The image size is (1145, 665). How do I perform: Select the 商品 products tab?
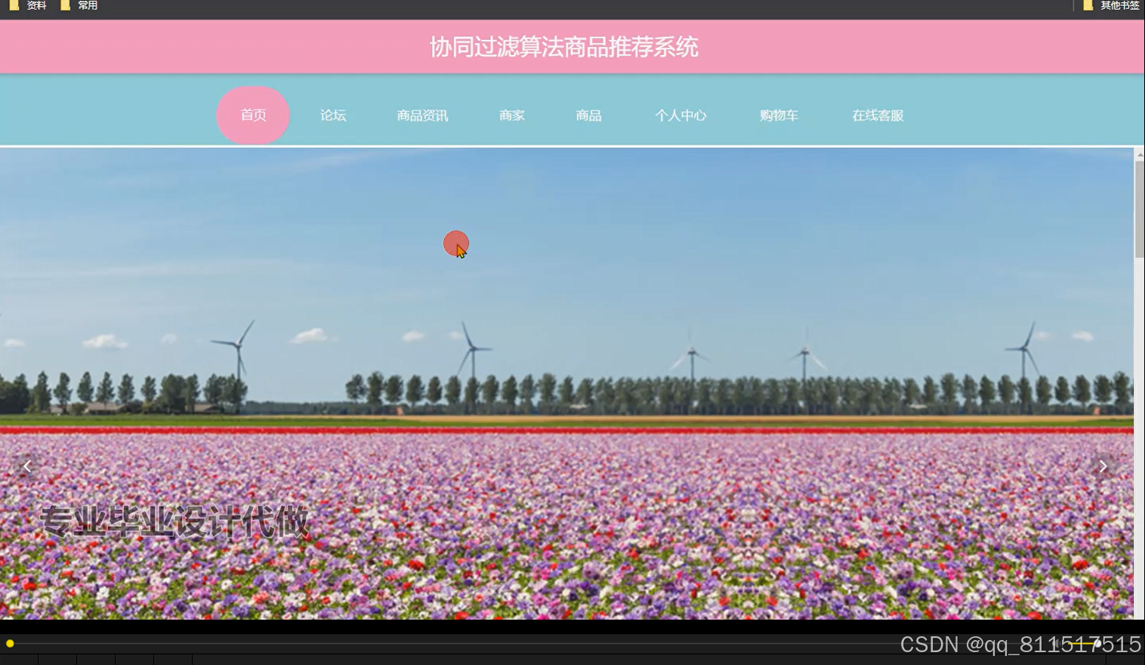(x=588, y=115)
